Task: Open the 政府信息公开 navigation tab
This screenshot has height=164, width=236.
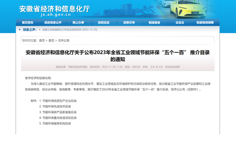Action: point(52,23)
